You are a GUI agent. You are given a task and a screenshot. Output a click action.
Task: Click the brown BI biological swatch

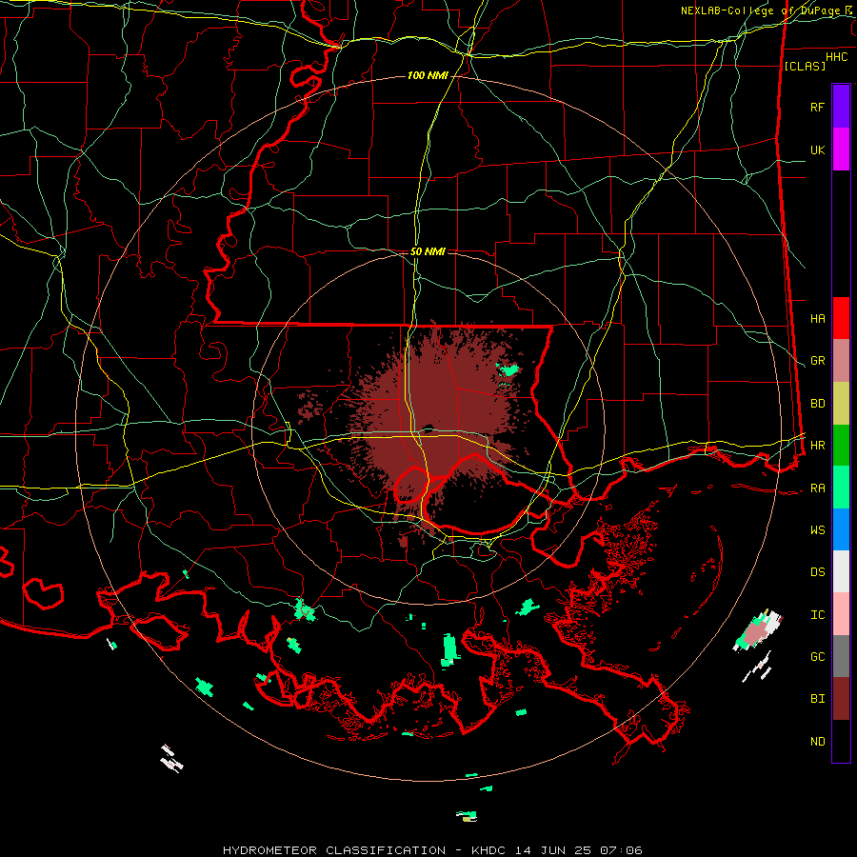[x=841, y=699]
